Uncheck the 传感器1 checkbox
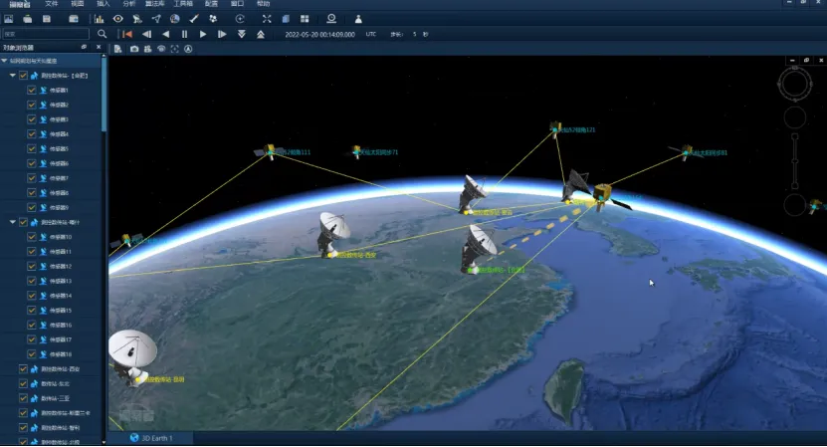The image size is (827, 447). (x=32, y=90)
